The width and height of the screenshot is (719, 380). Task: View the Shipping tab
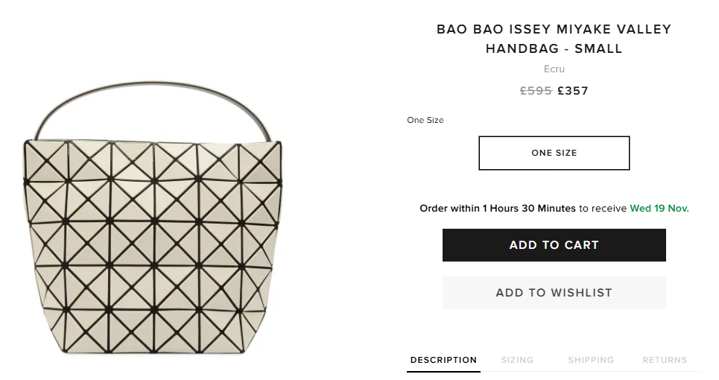coord(591,360)
